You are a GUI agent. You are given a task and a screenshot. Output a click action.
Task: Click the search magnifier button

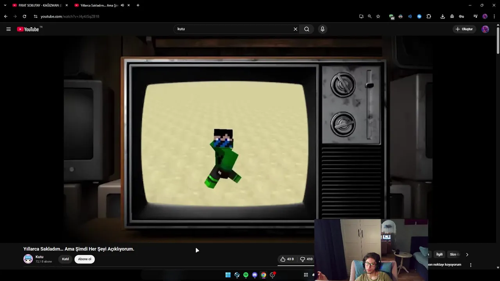307,29
